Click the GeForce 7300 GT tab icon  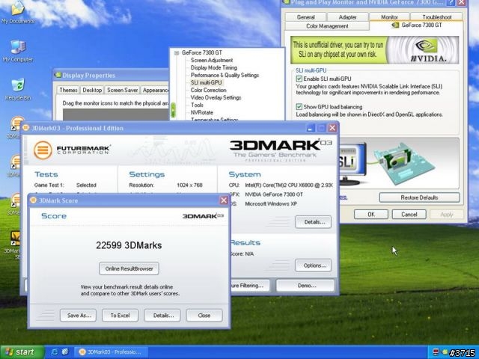pyautogui.click(x=395, y=25)
